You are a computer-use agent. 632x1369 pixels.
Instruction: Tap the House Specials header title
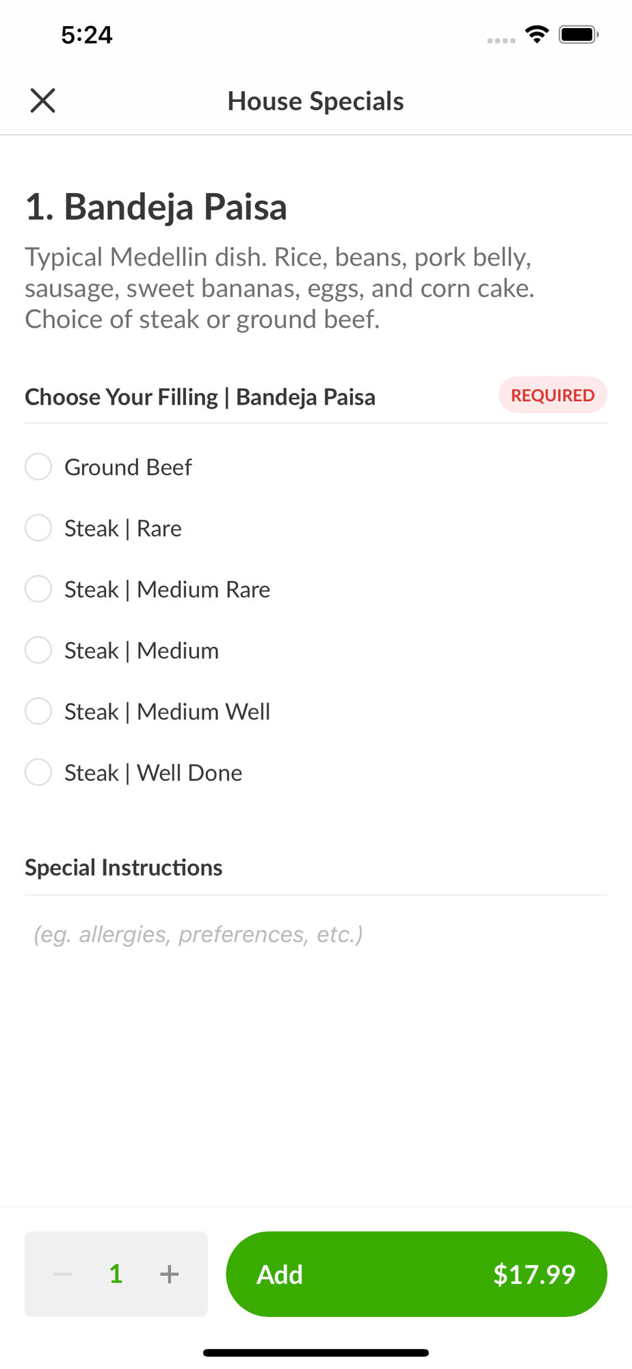315,101
